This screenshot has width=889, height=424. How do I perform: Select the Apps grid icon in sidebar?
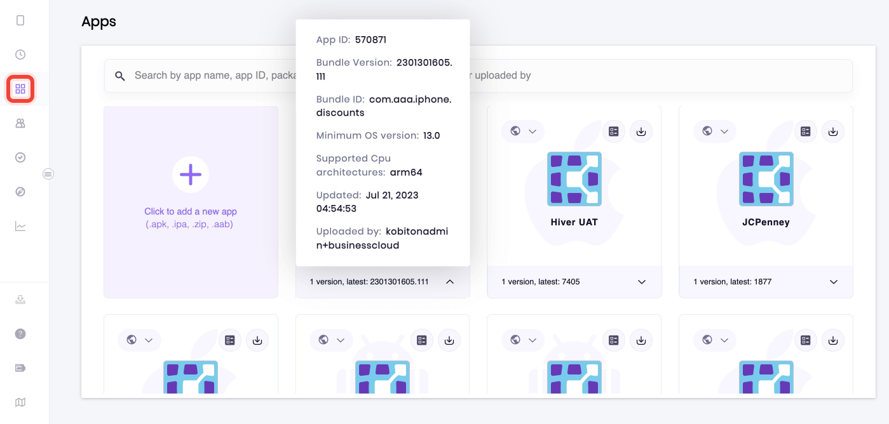coord(20,89)
